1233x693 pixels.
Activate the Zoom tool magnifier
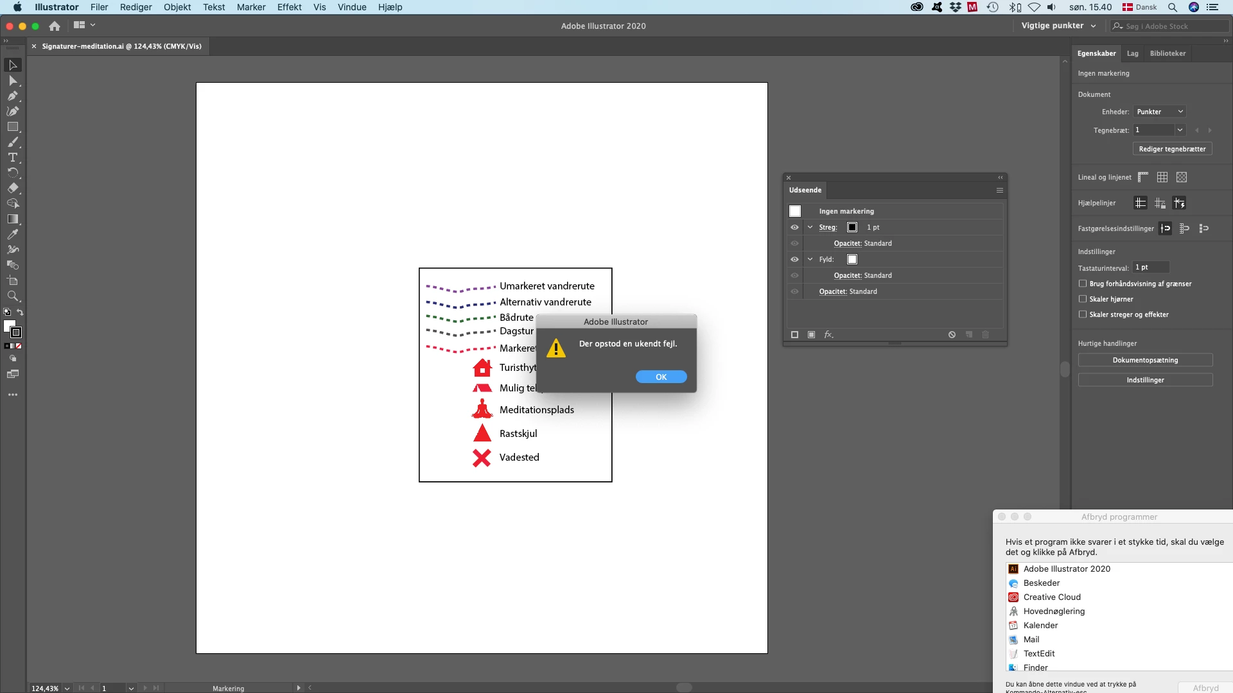pos(13,296)
